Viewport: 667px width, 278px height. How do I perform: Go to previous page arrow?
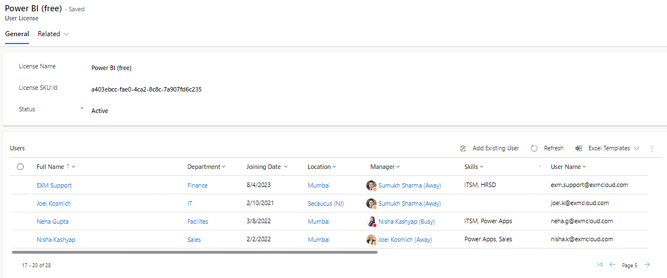612,264
